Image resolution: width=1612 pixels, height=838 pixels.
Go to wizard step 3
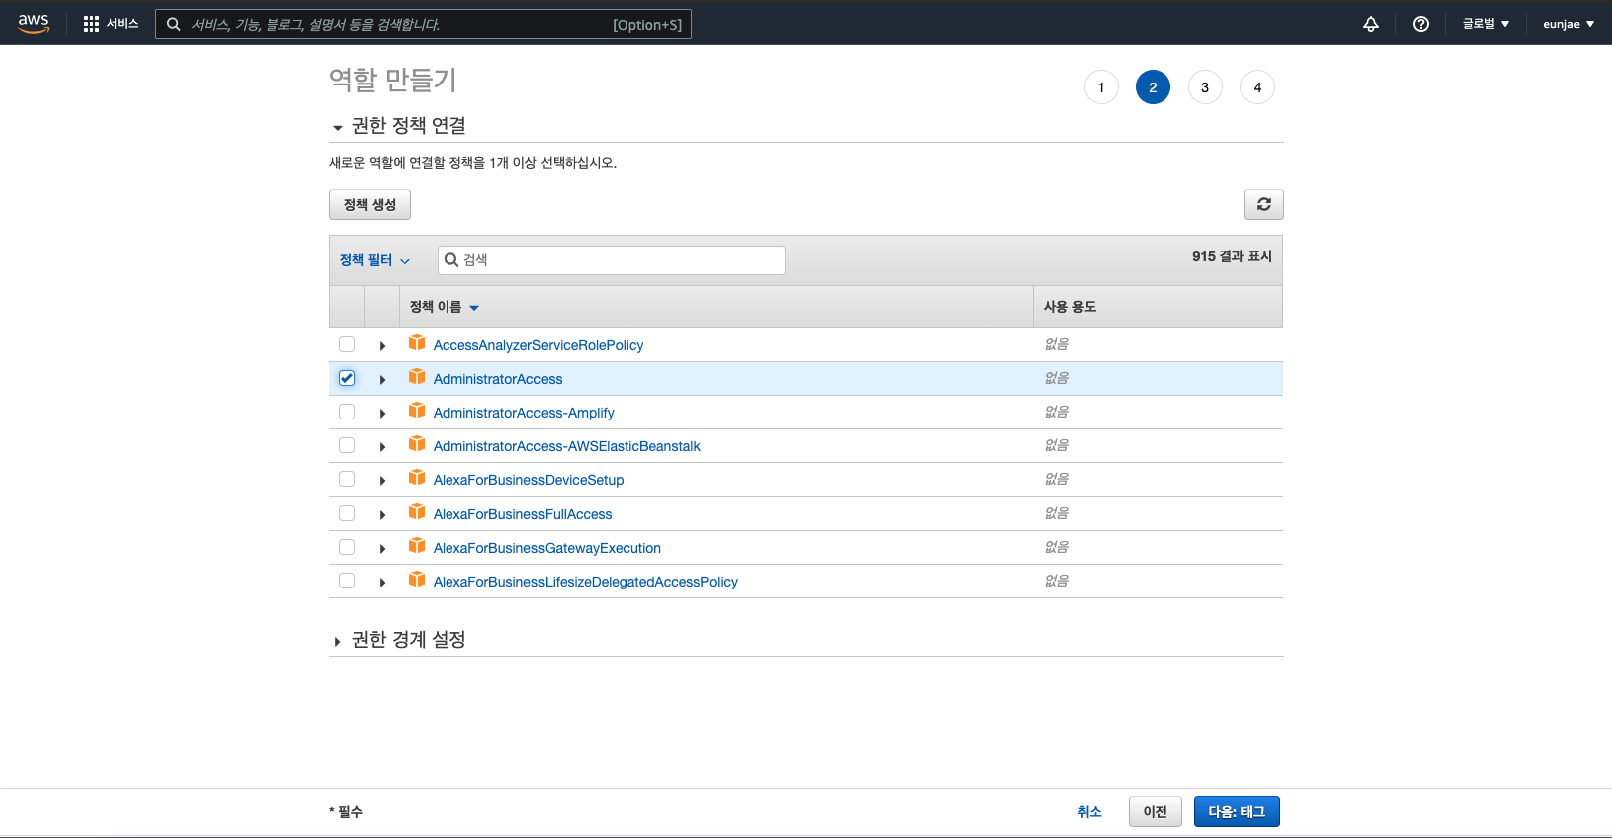(1205, 87)
